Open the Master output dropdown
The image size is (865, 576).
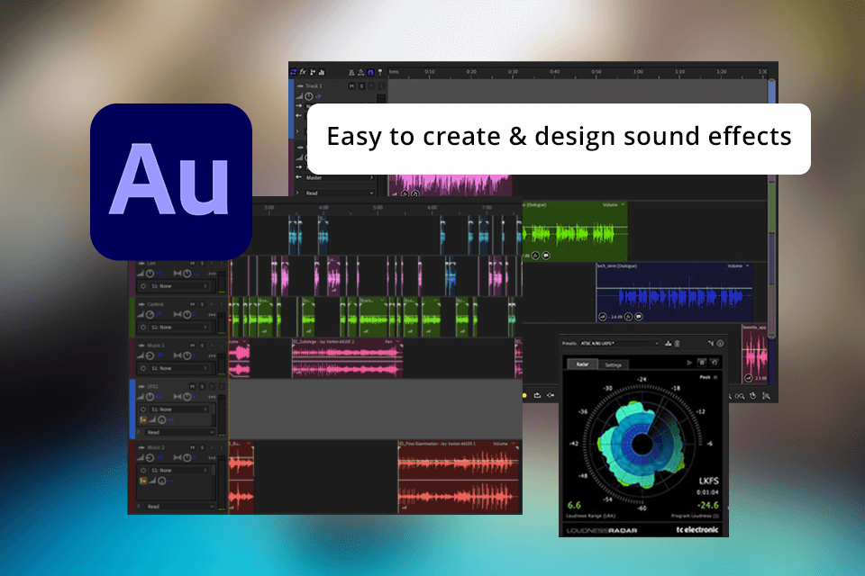(x=338, y=177)
